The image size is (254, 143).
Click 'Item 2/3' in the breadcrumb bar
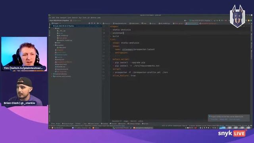(x=133, y=121)
